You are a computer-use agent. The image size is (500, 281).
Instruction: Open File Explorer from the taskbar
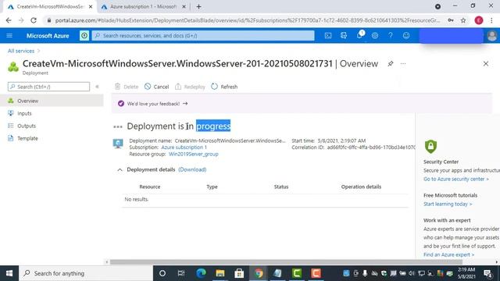tap(220, 273)
